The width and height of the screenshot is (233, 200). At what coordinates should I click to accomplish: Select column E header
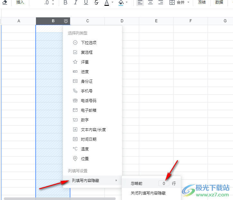156,21
